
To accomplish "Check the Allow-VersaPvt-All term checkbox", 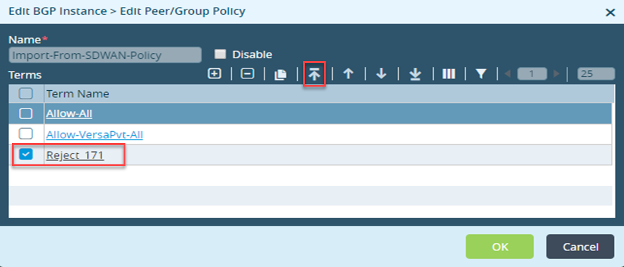I will pyautogui.click(x=26, y=134).
